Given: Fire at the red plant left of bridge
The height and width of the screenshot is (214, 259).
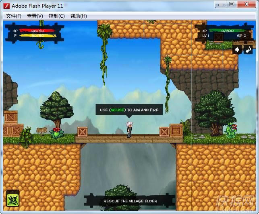Looking at the screenshot, I should pos(56,132).
